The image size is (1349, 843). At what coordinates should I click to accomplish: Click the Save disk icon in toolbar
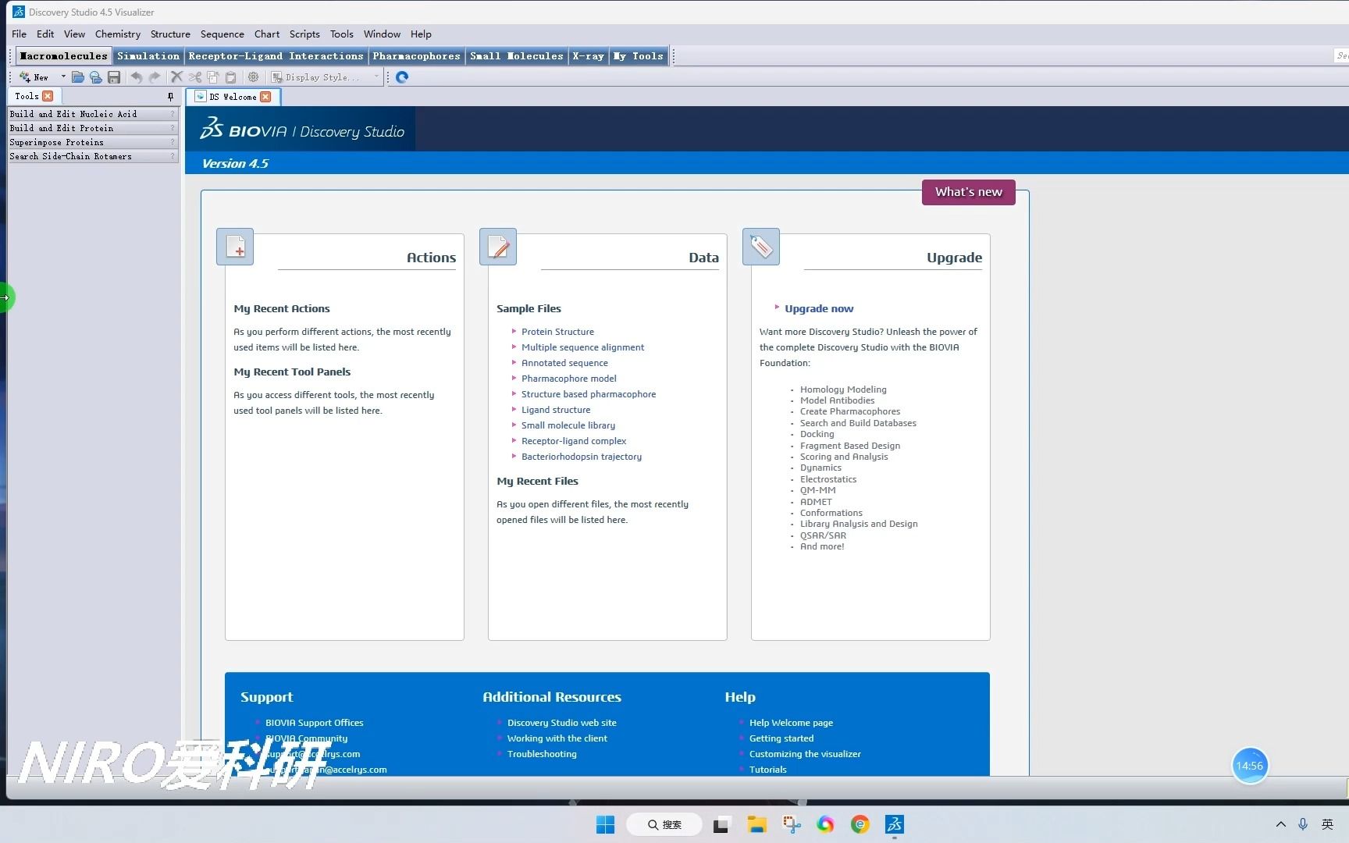114,77
